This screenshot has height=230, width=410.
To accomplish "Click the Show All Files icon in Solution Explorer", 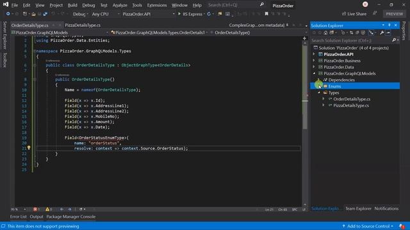I will (x=363, y=33).
